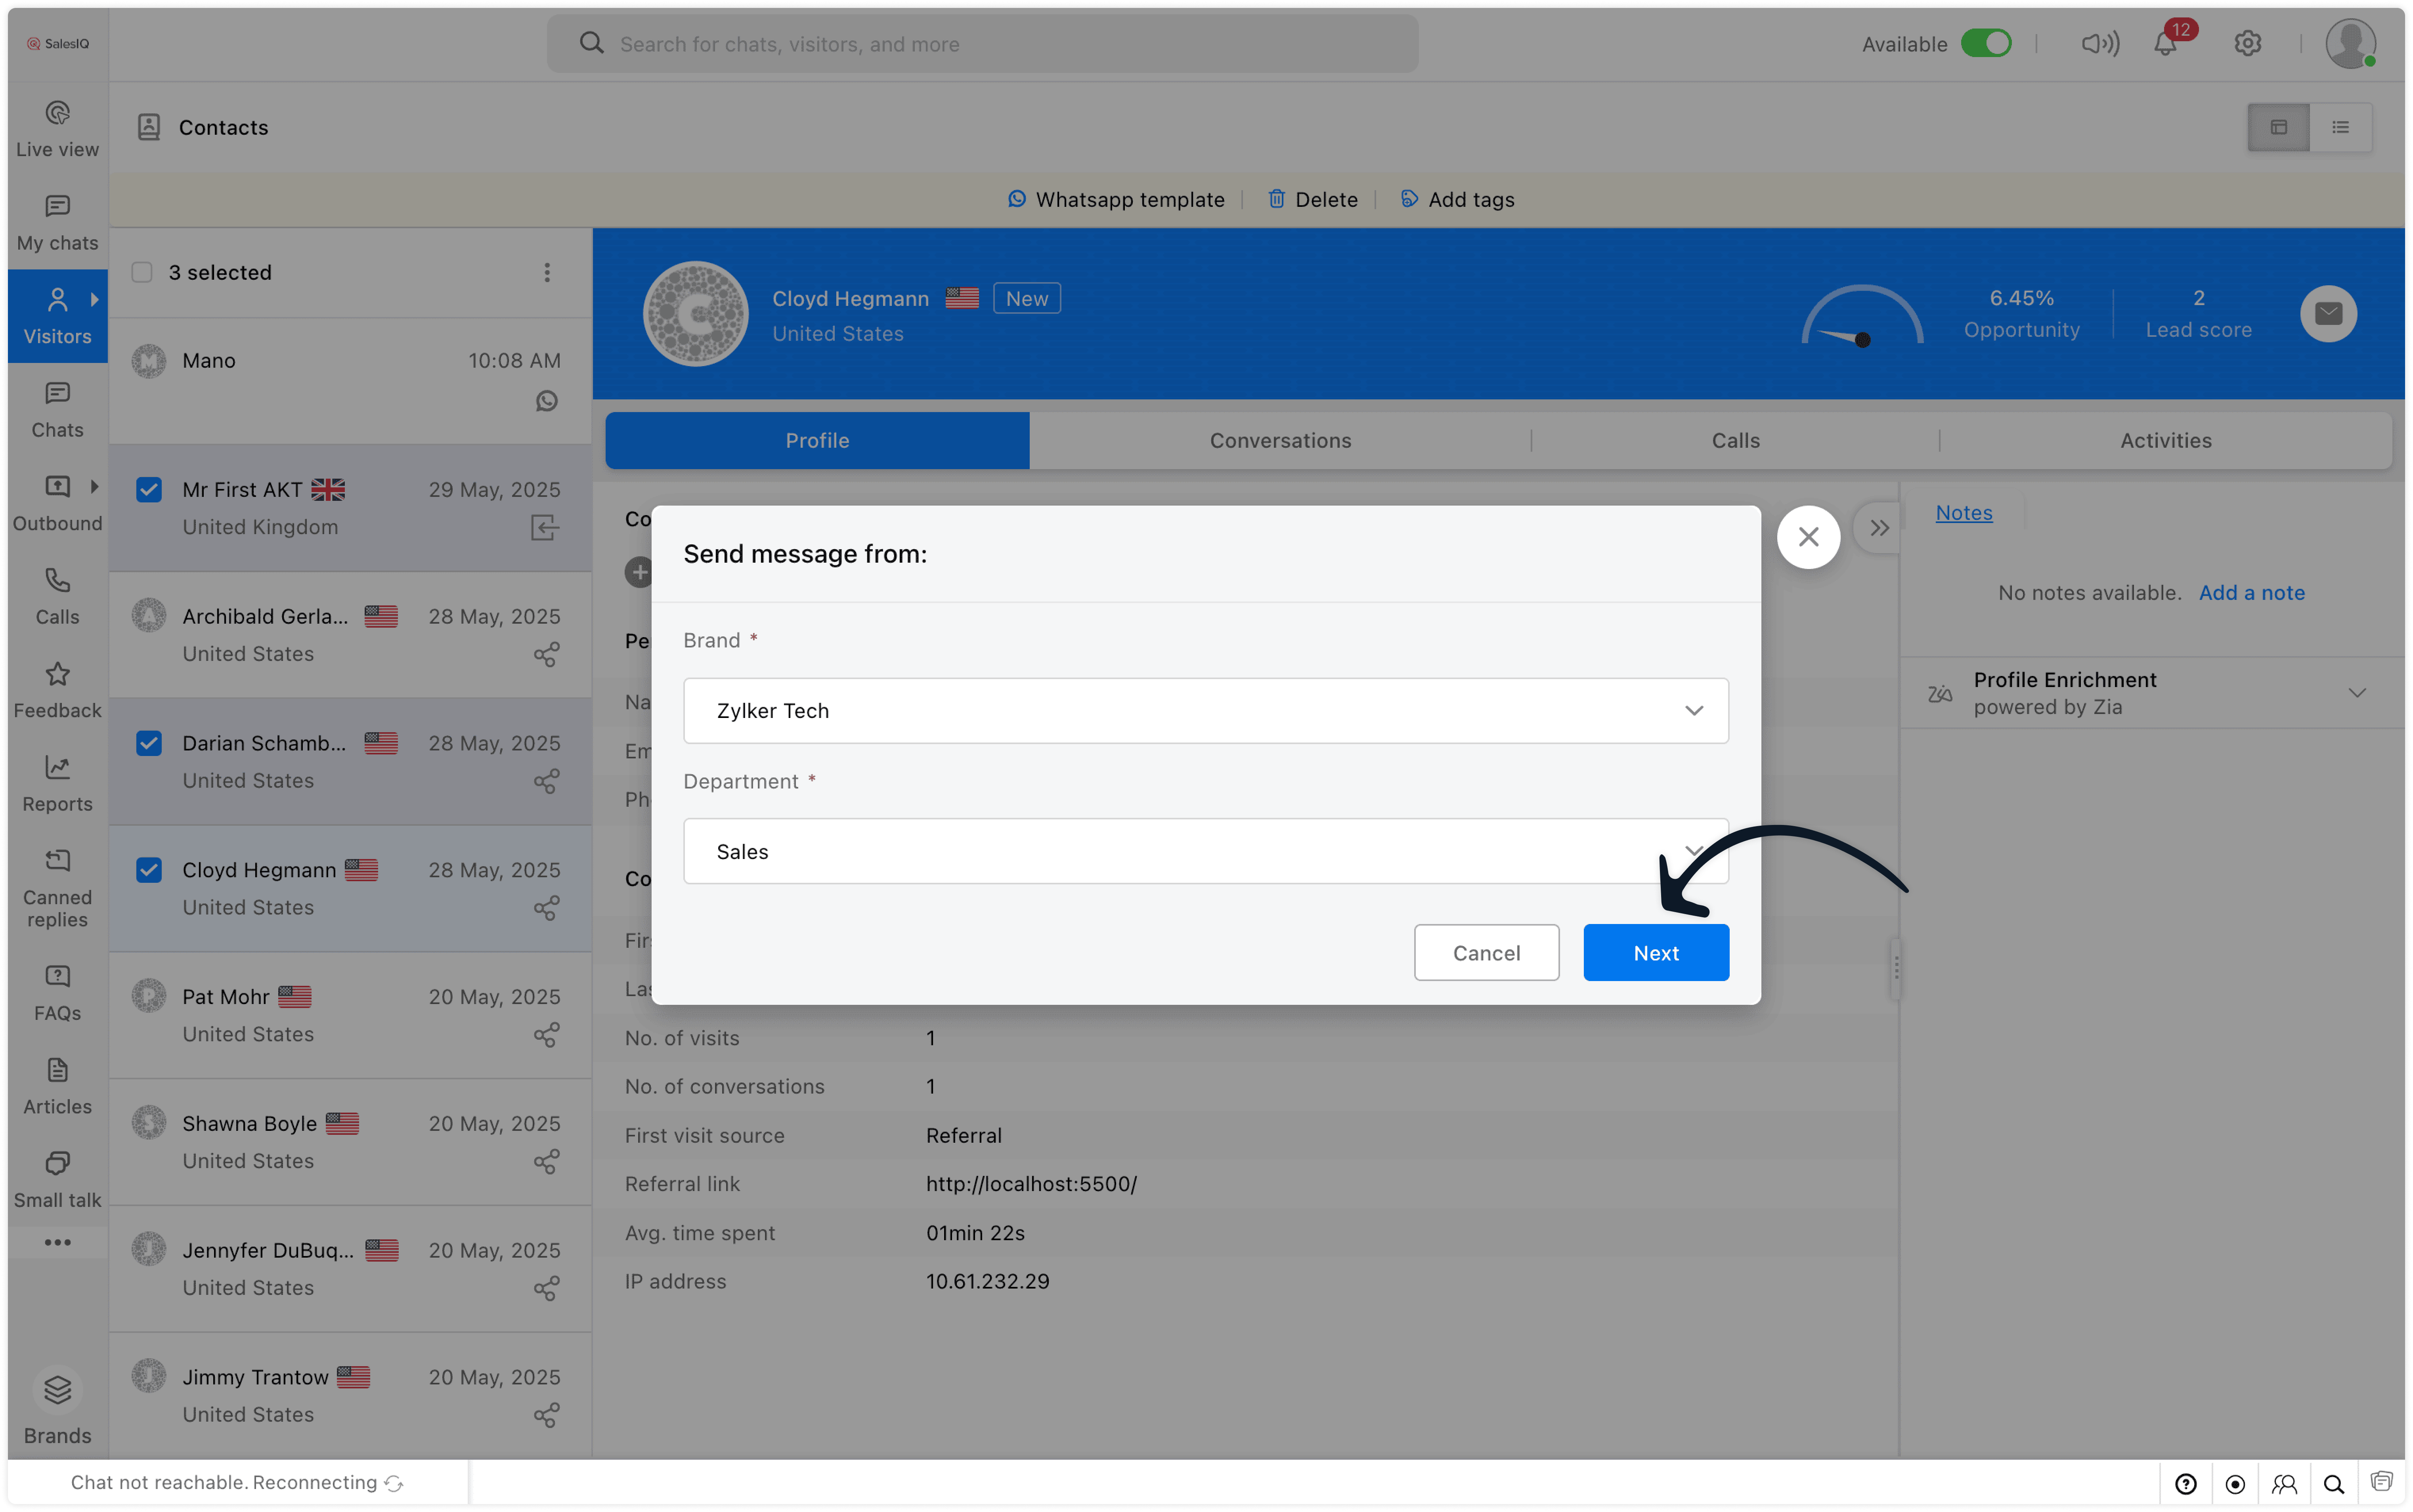
Task: Click the notifications bell icon
Action: tap(2165, 44)
